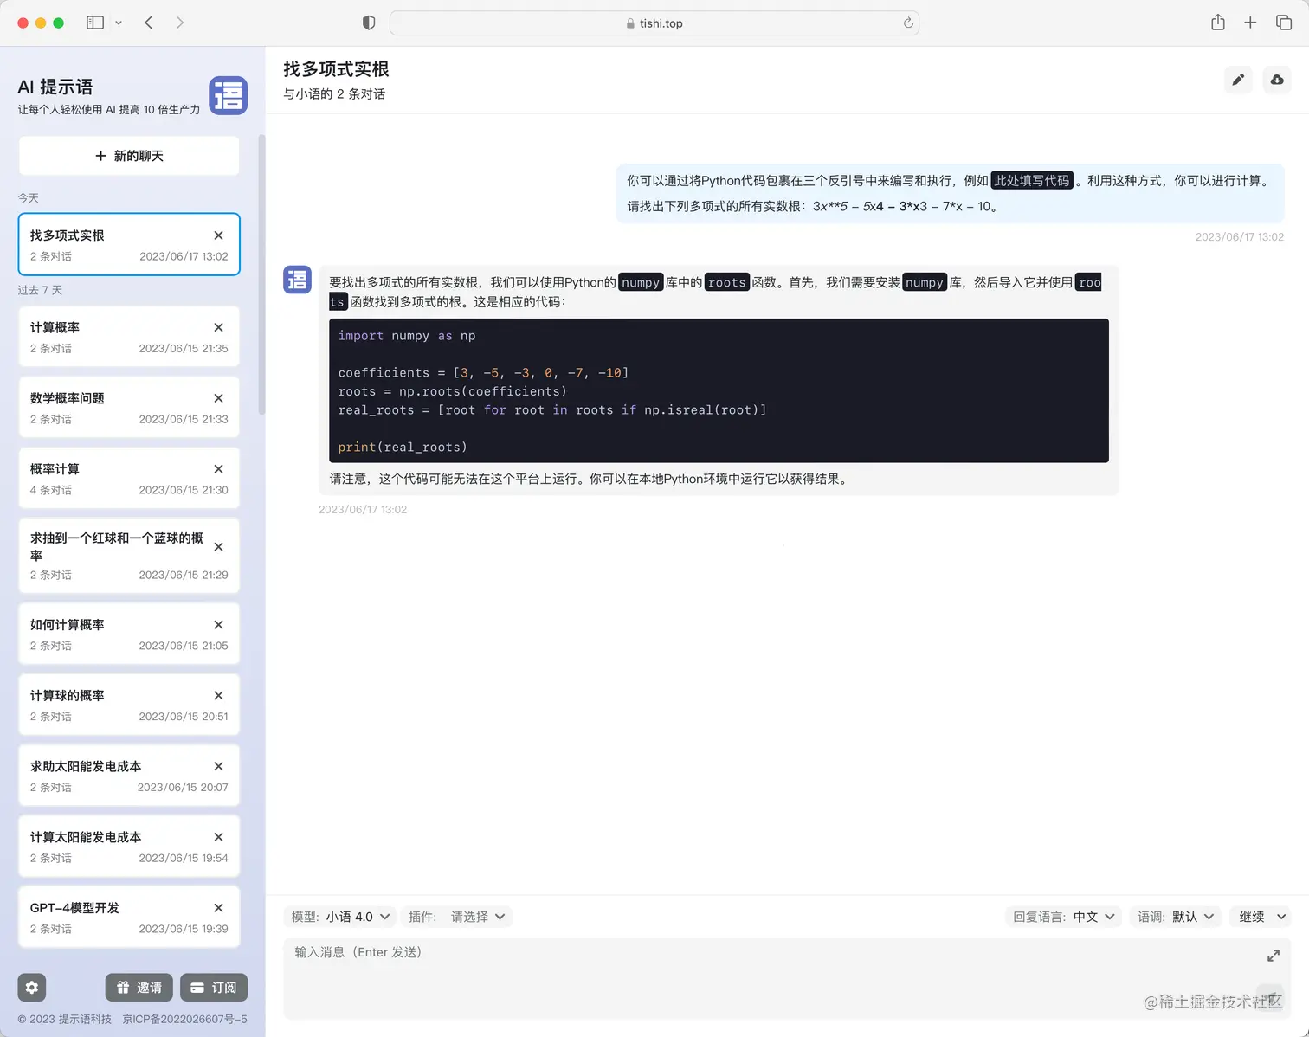This screenshot has height=1037, width=1309.
Task: Open the 计算球的概率 conversation
Action: [x=129, y=705]
